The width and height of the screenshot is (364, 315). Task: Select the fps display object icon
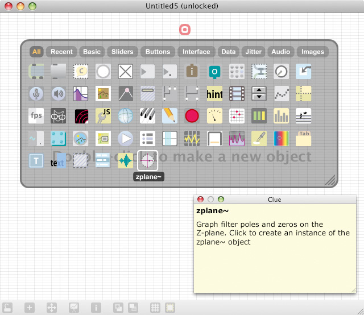(36, 115)
